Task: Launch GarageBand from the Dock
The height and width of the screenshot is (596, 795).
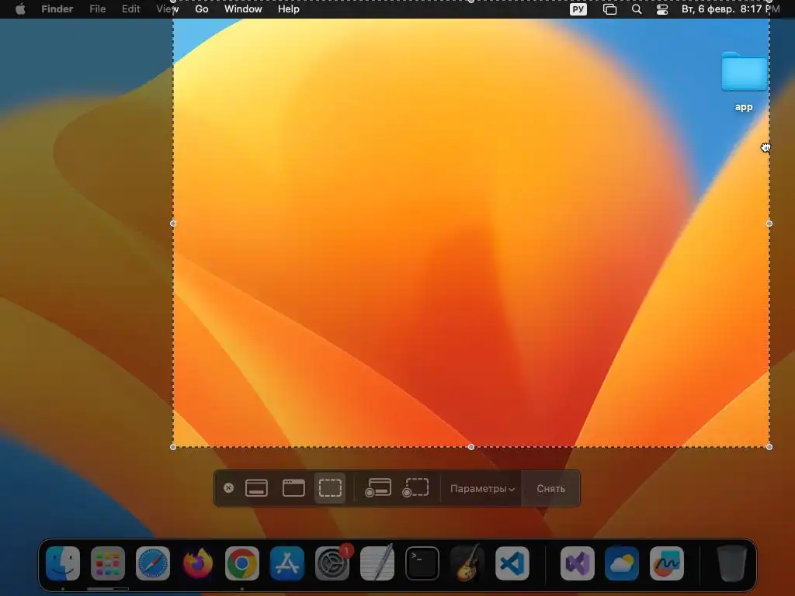Action: [x=467, y=563]
